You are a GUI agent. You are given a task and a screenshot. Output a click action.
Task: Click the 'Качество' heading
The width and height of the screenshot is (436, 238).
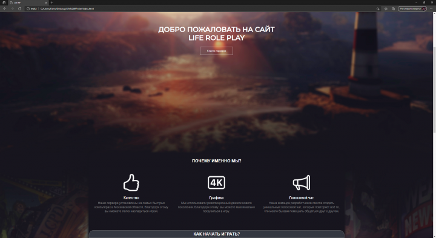pyautogui.click(x=131, y=197)
